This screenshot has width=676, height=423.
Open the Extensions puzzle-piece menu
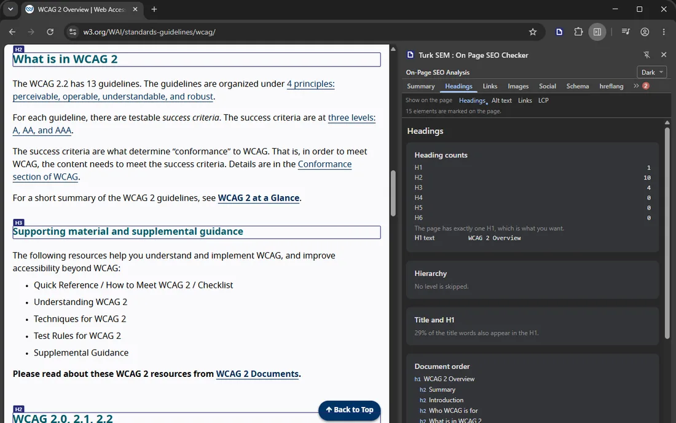coord(578,32)
